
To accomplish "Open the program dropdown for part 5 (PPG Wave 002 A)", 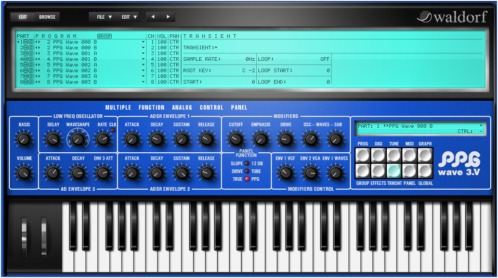I will point(143,65).
